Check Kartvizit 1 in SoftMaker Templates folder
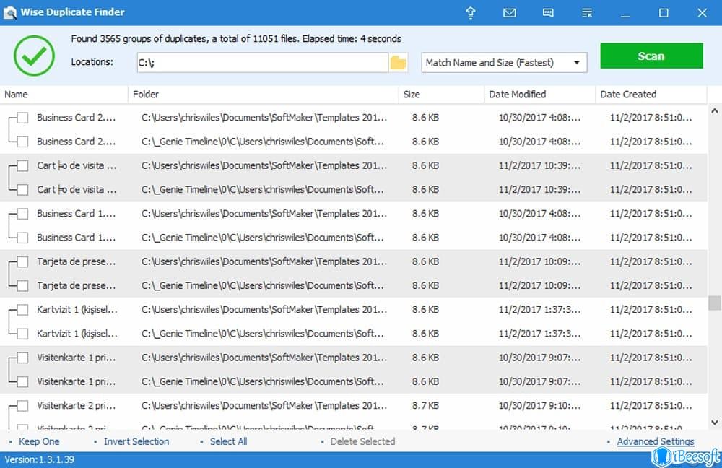The image size is (722, 468). (22, 310)
